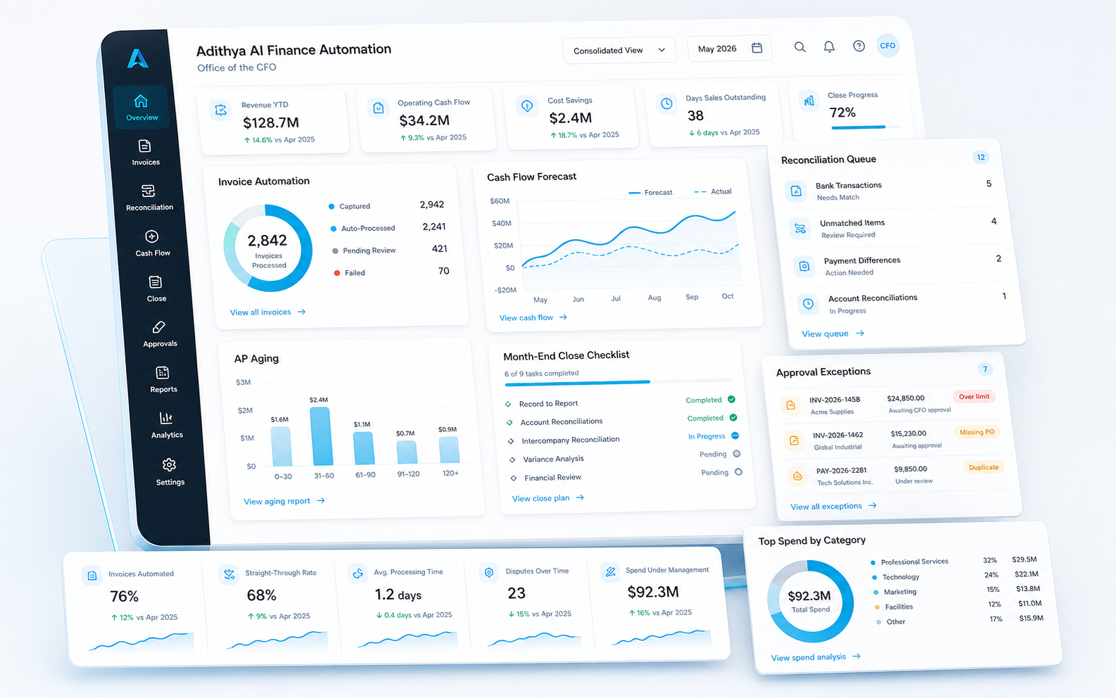Click the Straight-Through Rate card icon
The image size is (1116, 698).
click(x=229, y=574)
